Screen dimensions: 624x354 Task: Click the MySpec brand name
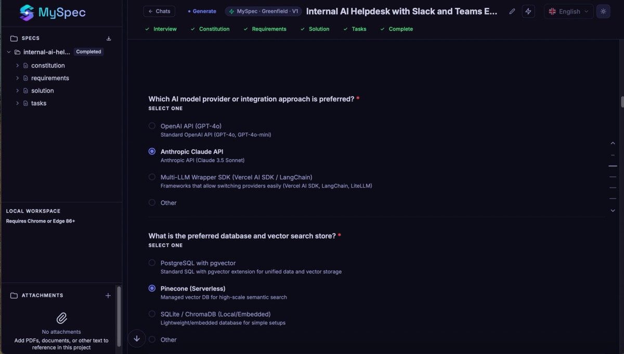(62, 12)
